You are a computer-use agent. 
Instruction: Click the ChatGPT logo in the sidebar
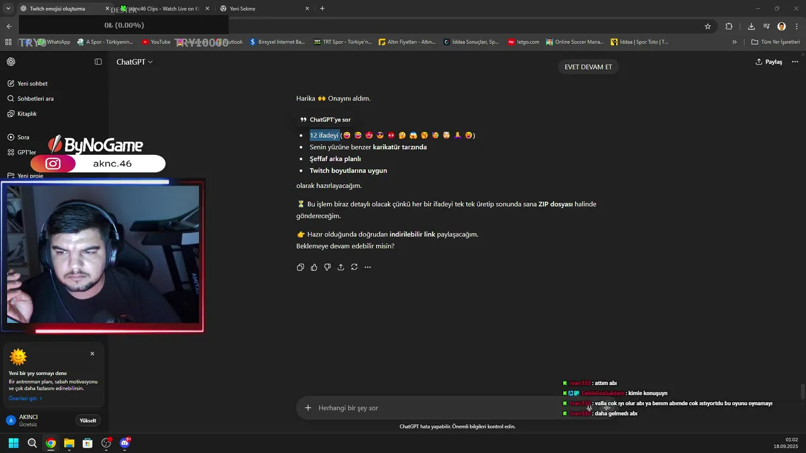tap(11, 62)
